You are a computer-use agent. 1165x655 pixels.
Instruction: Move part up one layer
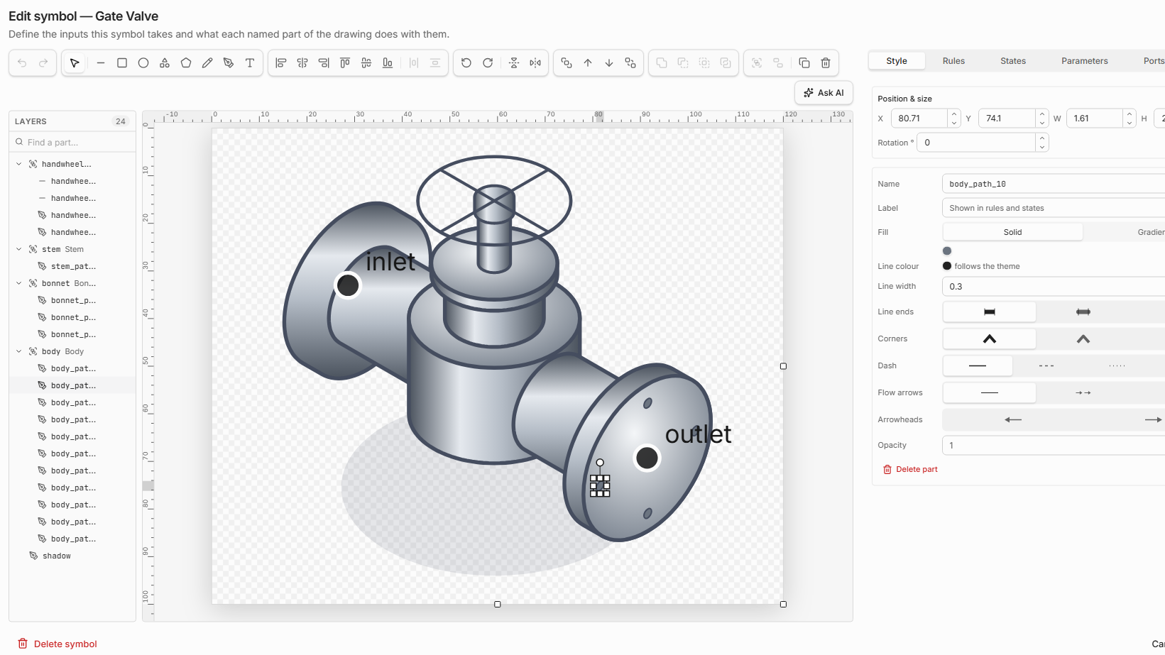coord(588,63)
